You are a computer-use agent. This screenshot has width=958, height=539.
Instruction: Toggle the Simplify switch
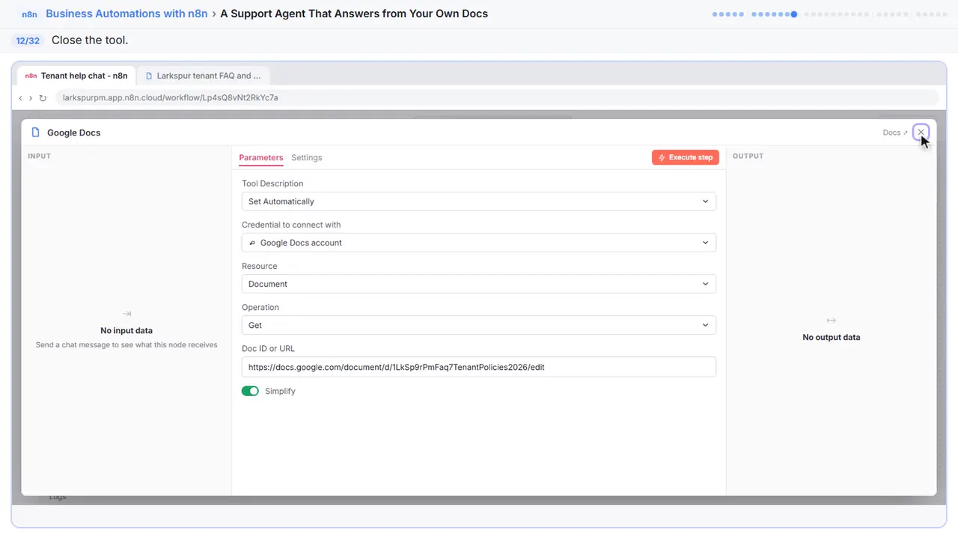[250, 391]
